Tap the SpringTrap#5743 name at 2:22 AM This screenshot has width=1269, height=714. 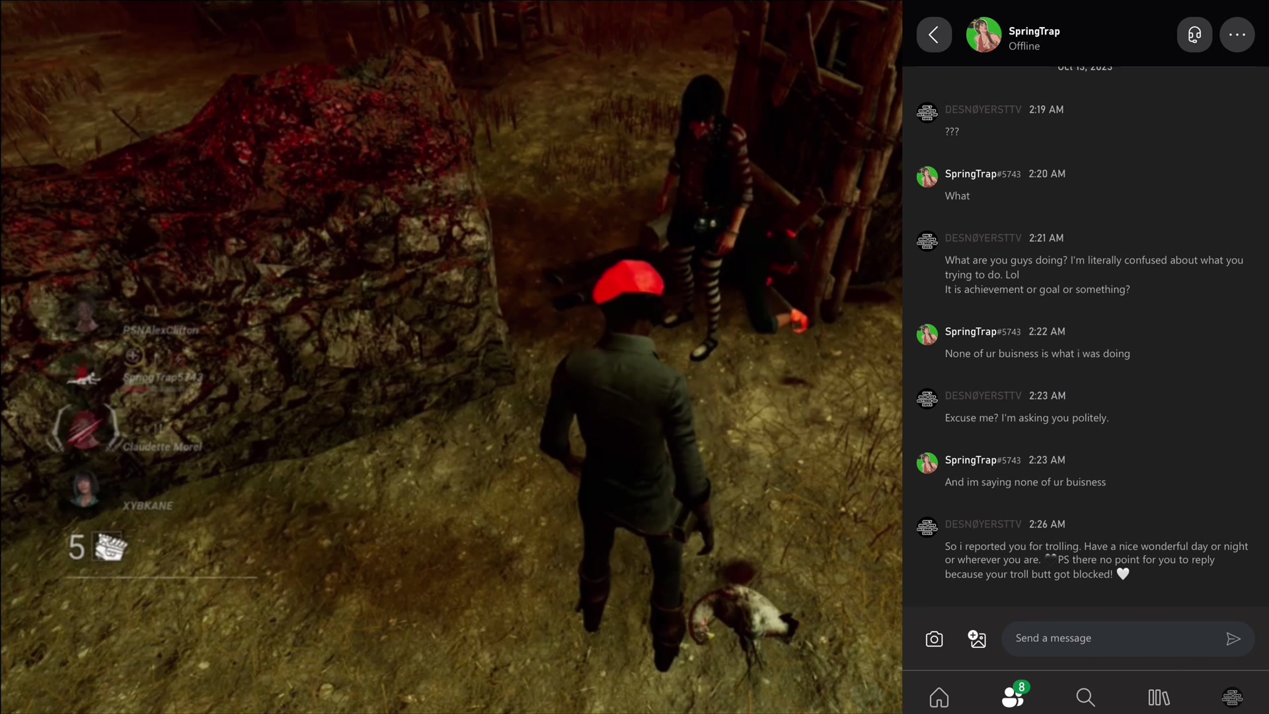pyautogui.click(x=982, y=332)
